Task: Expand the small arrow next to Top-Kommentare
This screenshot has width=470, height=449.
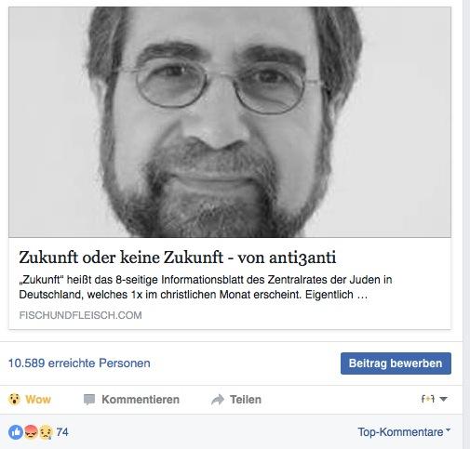Action: pos(448,430)
